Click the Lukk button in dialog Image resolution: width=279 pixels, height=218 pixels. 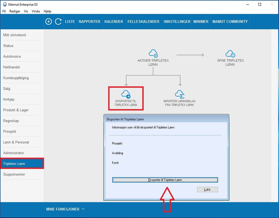coord(208,190)
